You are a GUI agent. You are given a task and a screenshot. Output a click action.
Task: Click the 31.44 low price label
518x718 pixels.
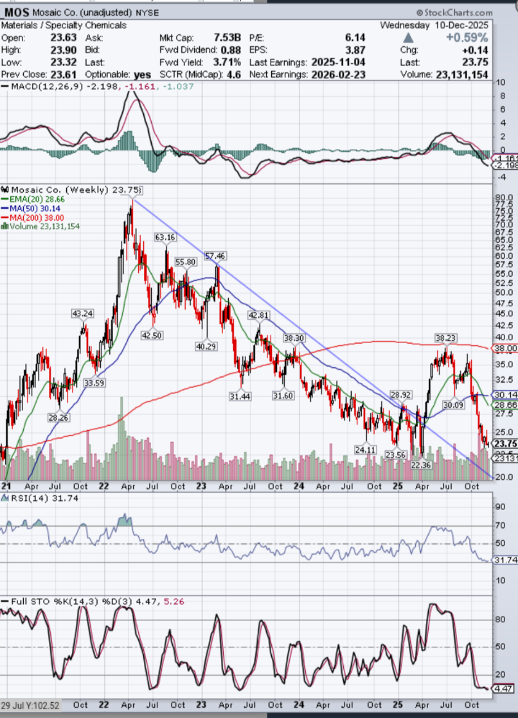240,396
